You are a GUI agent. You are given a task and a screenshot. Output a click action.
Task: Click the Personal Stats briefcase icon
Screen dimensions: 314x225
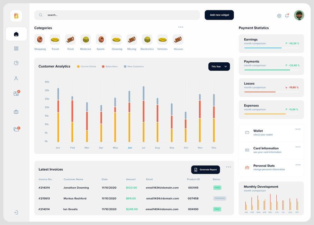tap(247, 168)
